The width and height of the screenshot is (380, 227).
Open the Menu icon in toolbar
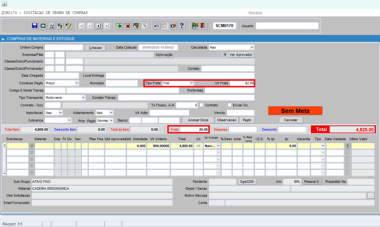195,26
